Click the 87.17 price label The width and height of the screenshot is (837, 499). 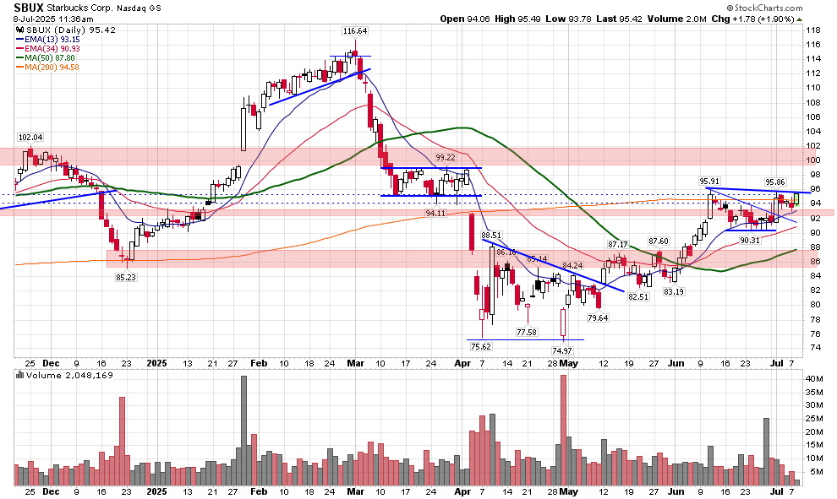[618, 244]
